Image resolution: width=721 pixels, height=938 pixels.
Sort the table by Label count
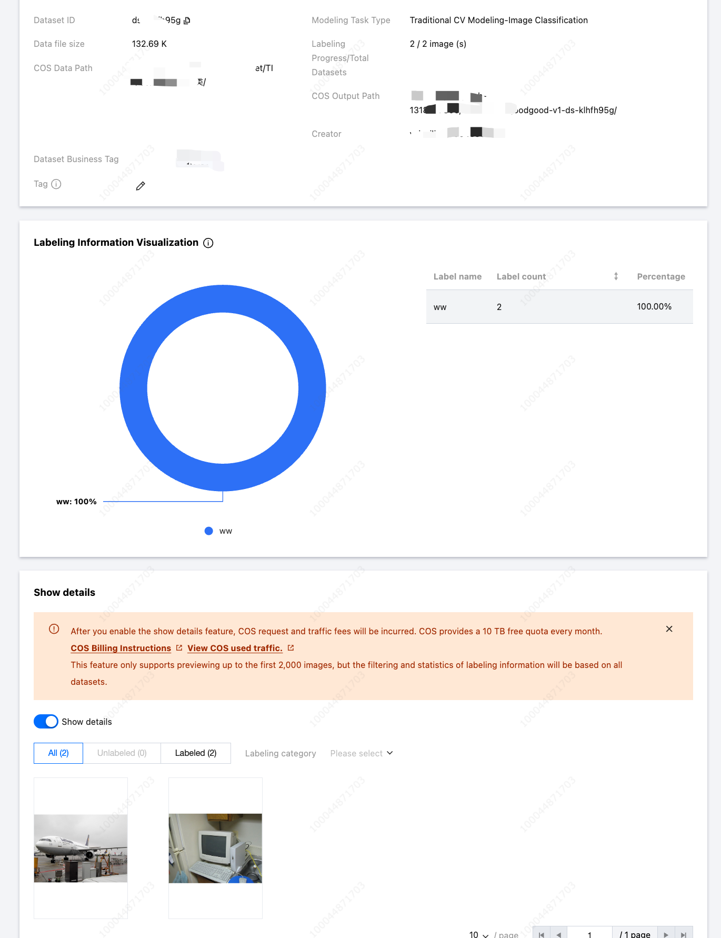616,276
